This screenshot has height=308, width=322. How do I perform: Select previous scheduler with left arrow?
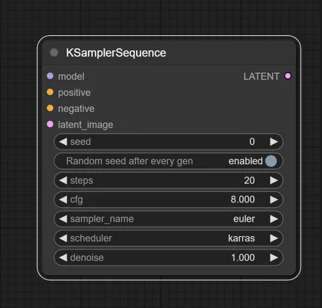point(63,239)
